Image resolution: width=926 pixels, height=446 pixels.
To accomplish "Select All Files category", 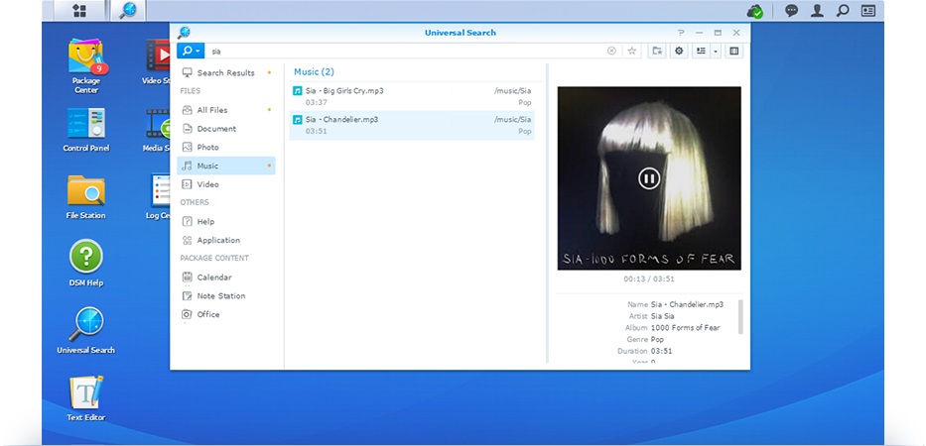I will [226, 110].
